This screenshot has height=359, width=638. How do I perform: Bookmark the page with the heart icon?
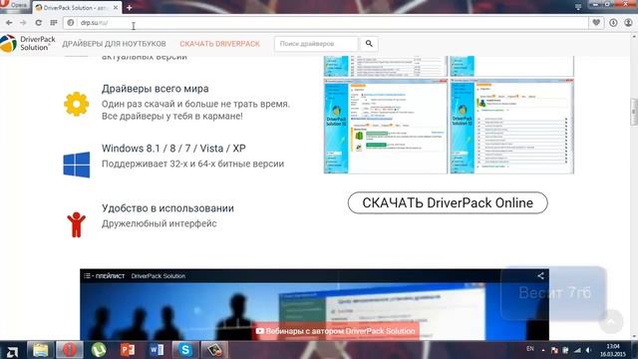[x=596, y=23]
